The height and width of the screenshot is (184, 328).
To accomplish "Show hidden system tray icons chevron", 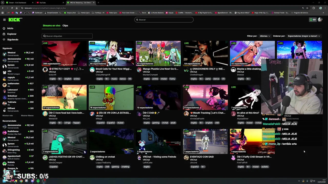I will pyautogui.click(x=299, y=181).
